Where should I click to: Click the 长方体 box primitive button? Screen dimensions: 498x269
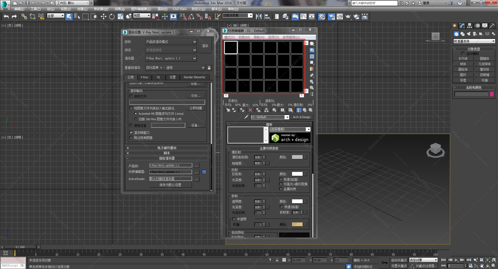463,59
